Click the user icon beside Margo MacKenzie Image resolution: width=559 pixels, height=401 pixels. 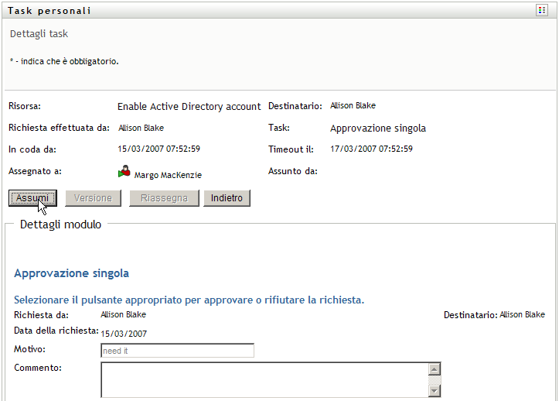point(124,173)
